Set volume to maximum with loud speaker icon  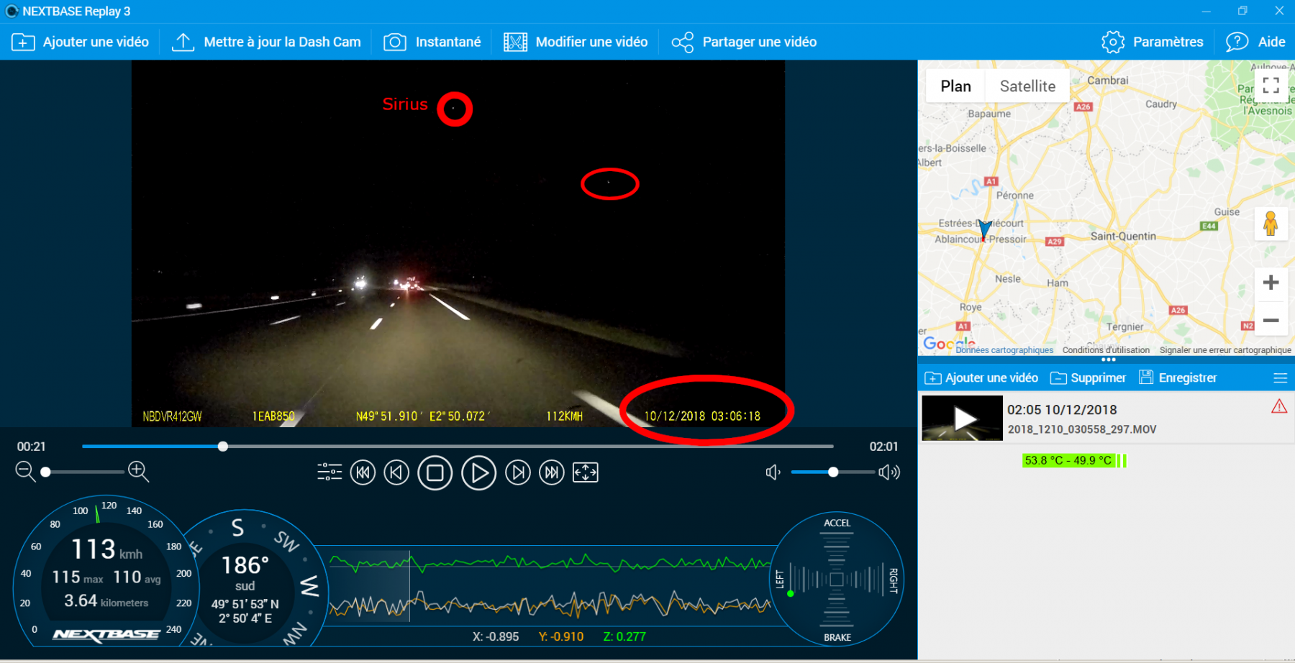coord(889,472)
